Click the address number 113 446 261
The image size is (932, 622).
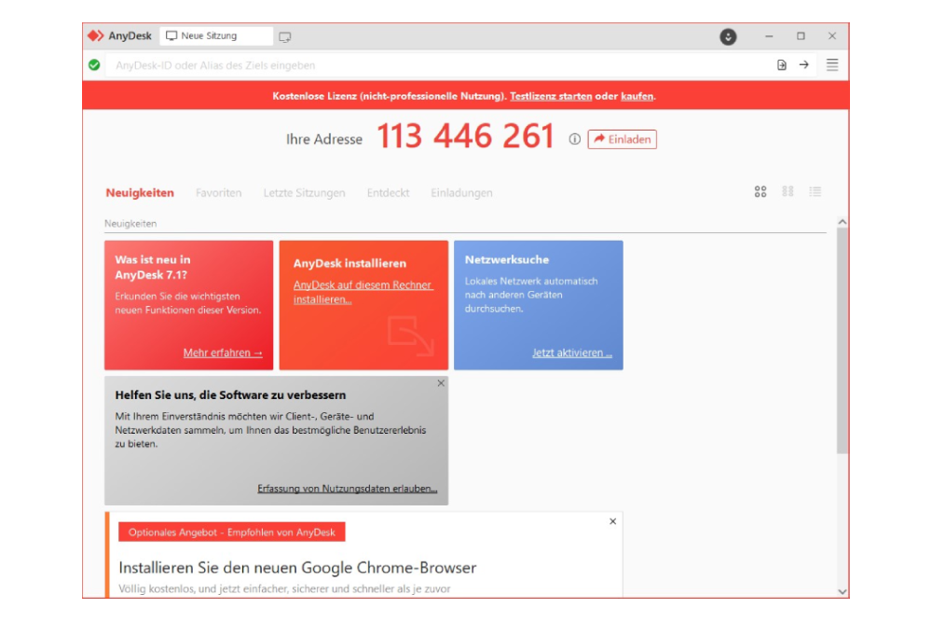pos(465,136)
